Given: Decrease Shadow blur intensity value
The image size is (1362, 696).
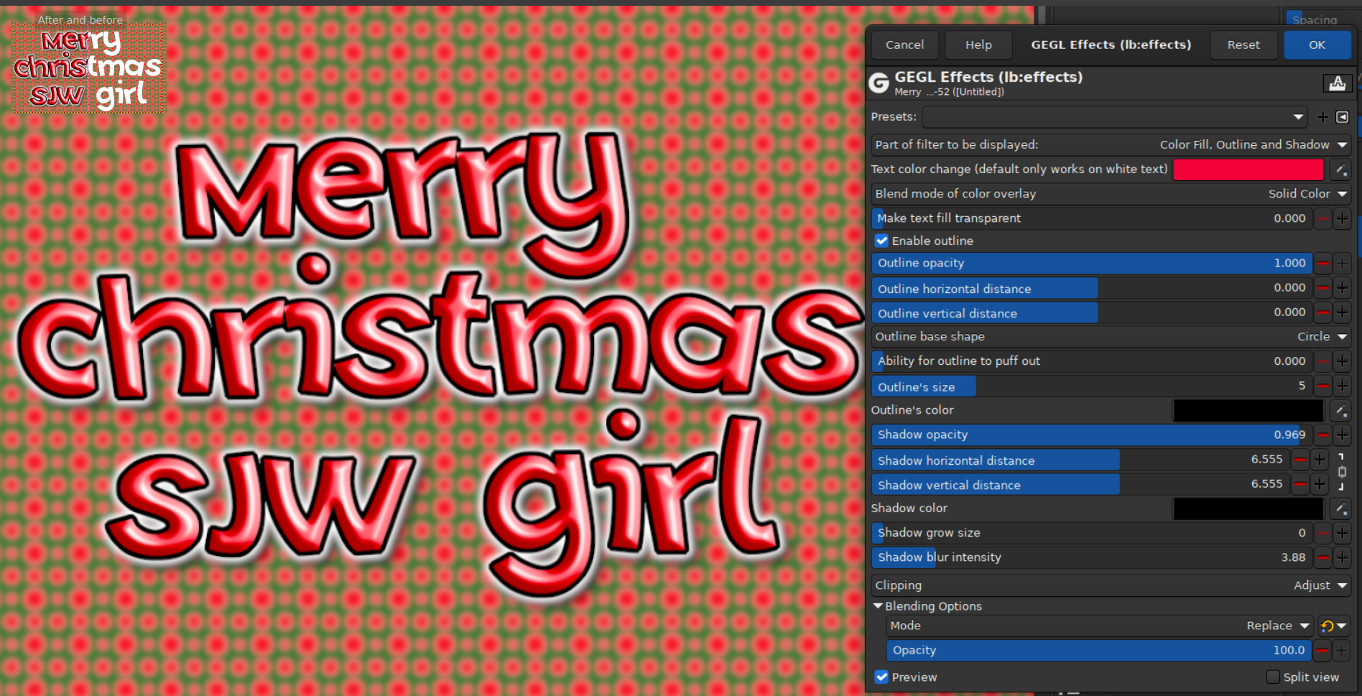Looking at the screenshot, I should tap(1322, 557).
